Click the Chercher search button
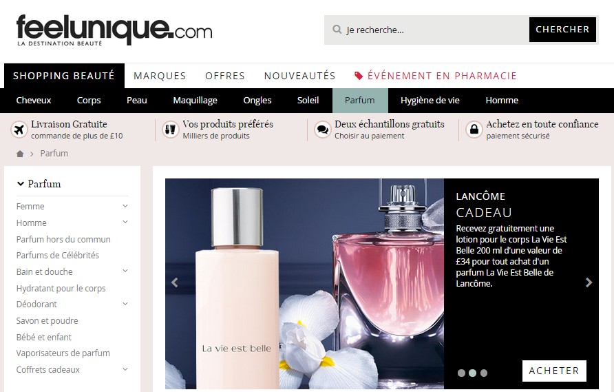The image size is (614, 392). pyautogui.click(x=562, y=30)
